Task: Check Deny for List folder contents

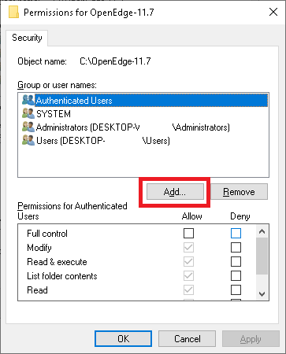Action: tap(236, 275)
